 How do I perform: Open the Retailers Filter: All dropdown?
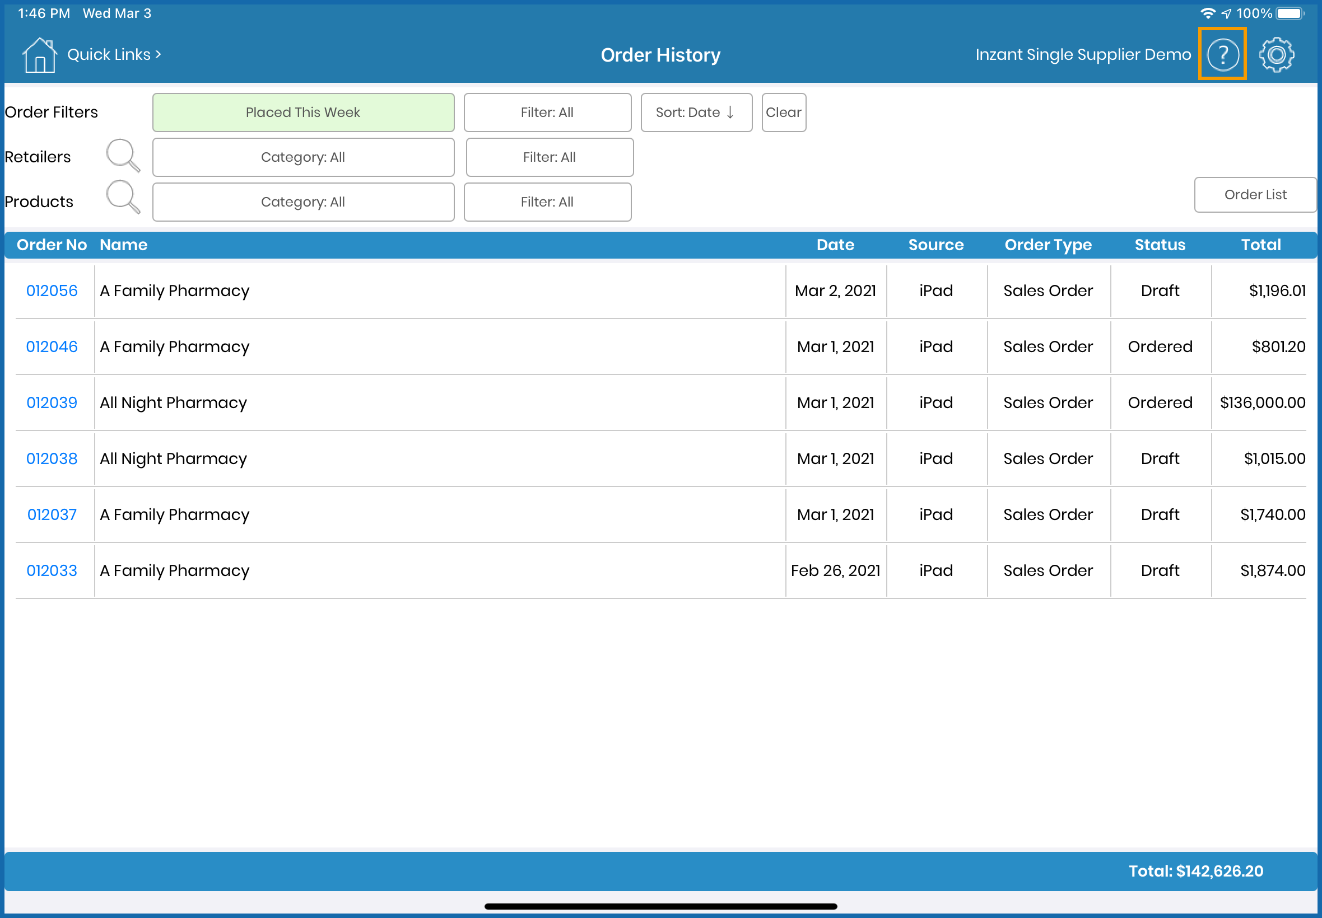[549, 157]
